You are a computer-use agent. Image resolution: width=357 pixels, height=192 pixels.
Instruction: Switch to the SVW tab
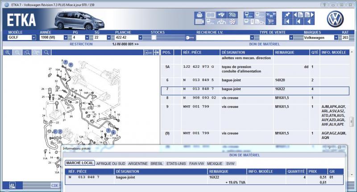(x=230, y=163)
